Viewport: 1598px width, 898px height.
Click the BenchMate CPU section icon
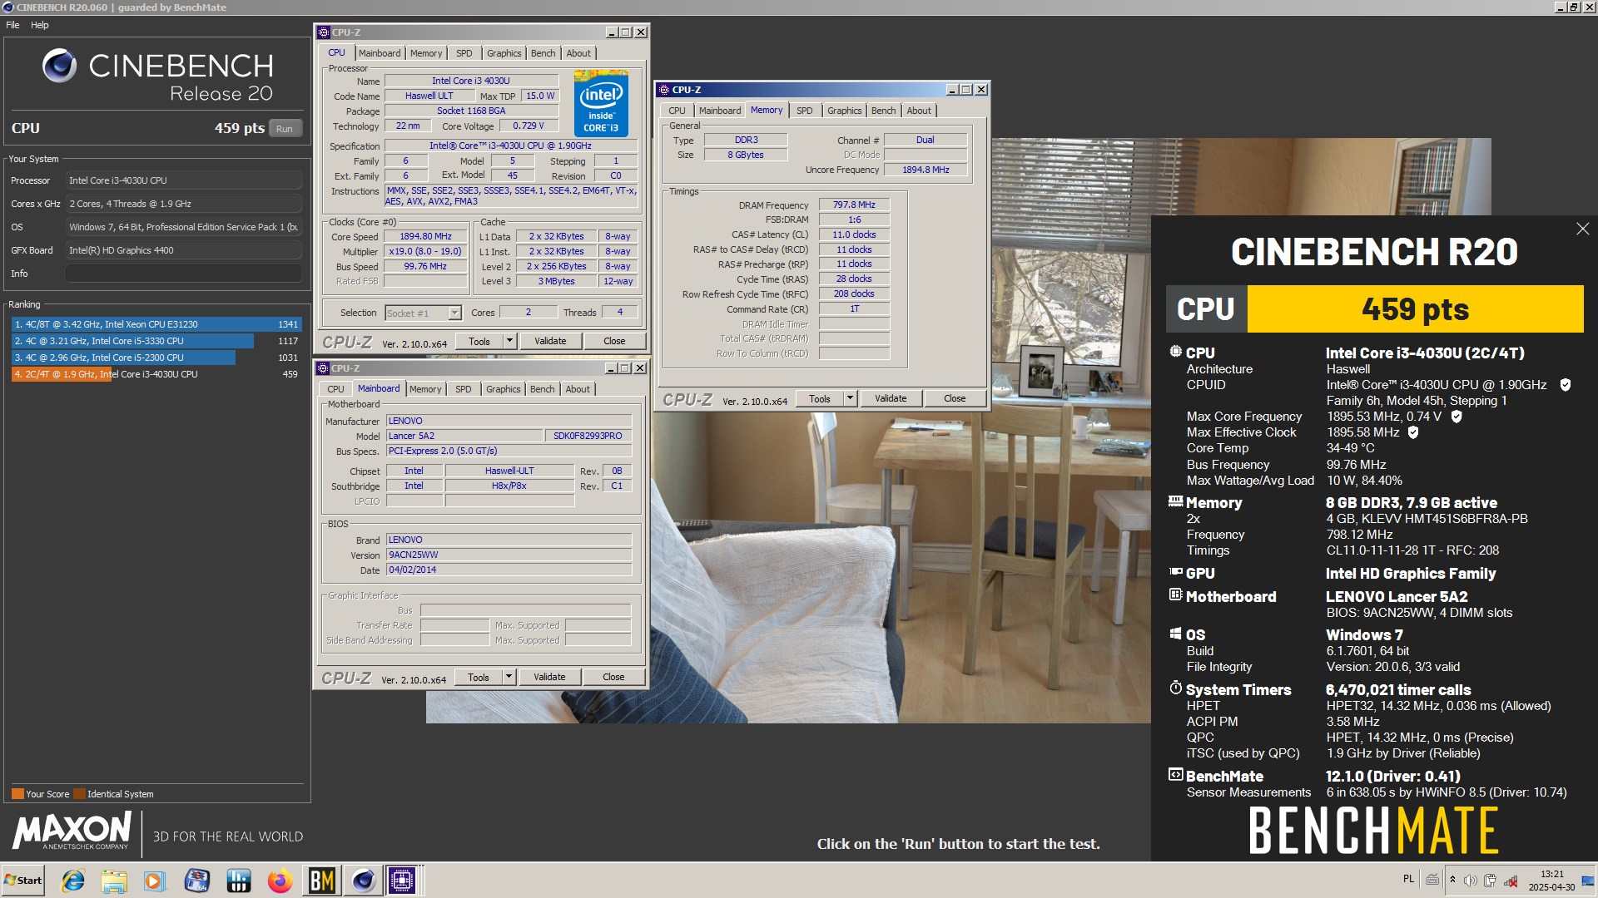(x=1175, y=352)
